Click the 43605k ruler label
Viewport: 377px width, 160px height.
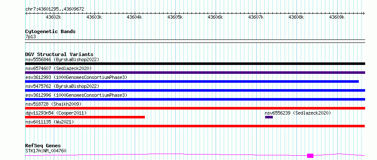(x=175, y=17)
